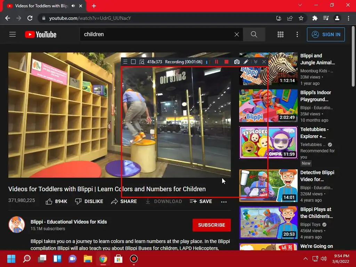Click the address bar URL

click(x=90, y=18)
